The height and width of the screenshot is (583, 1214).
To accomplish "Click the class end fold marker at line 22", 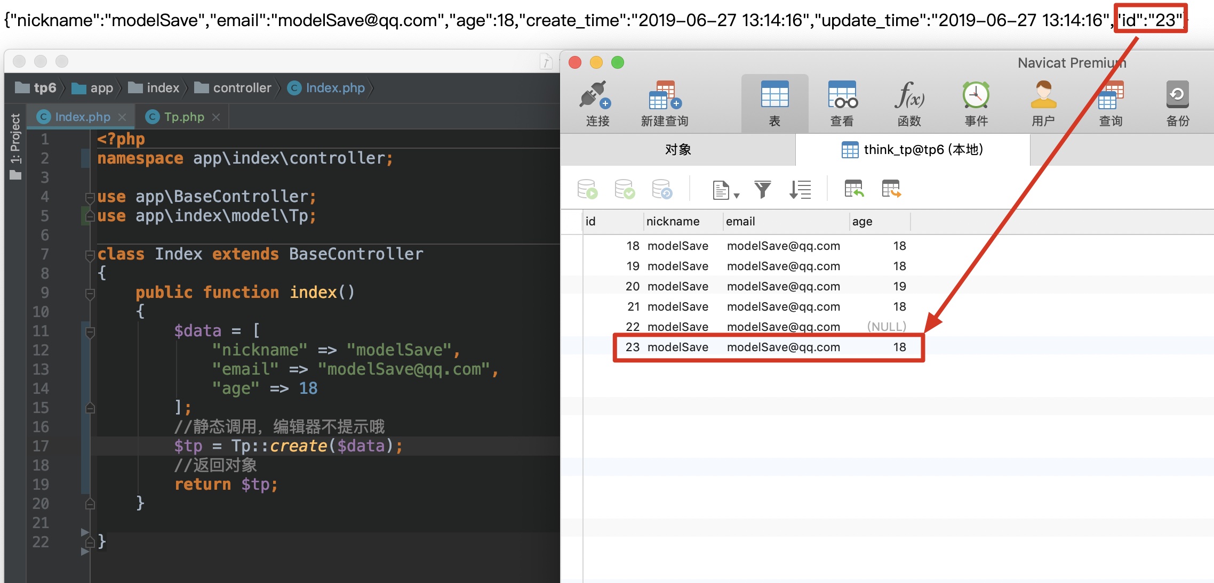I will [x=90, y=542].
